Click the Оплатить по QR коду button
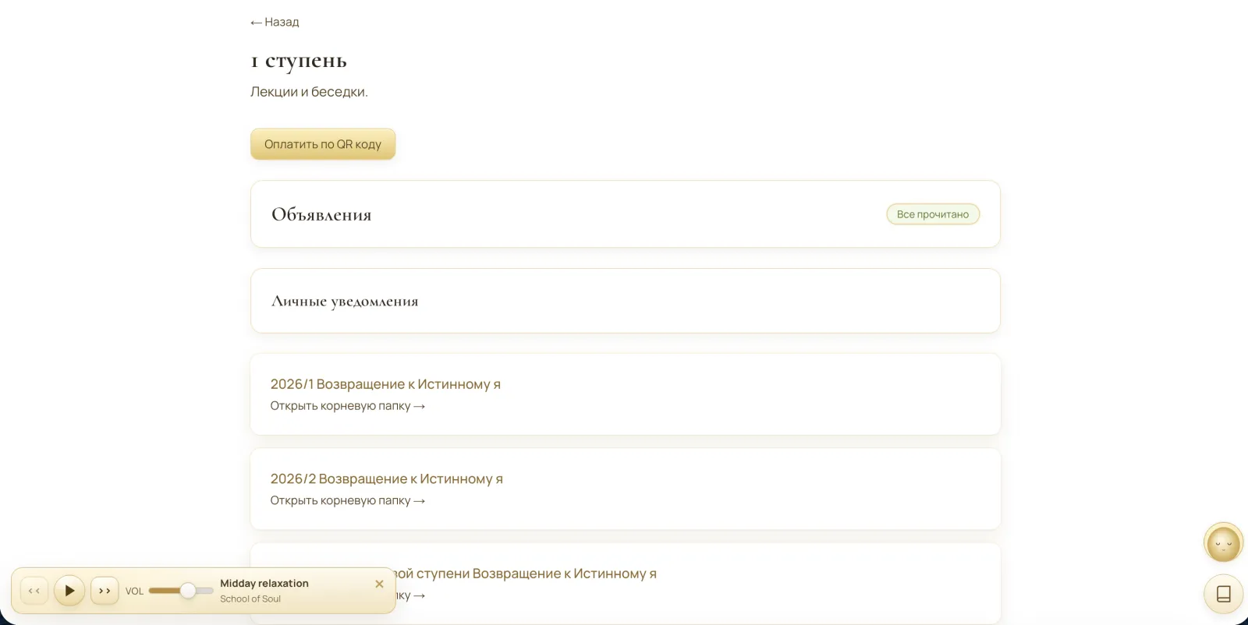Screen dimensions: 1248x625 point(323,144)
